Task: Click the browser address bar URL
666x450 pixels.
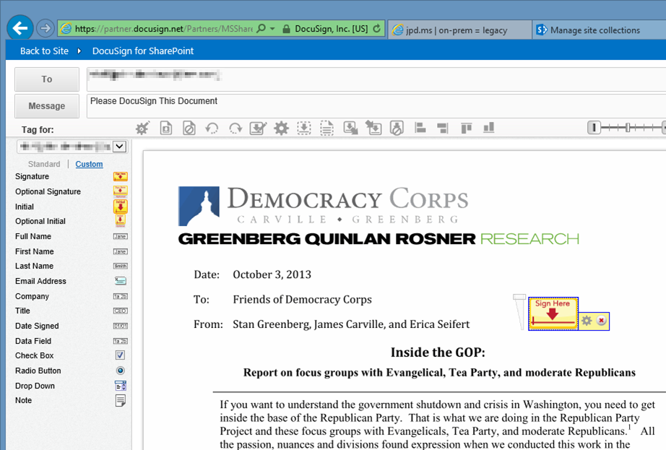Action: pos(163,29)
